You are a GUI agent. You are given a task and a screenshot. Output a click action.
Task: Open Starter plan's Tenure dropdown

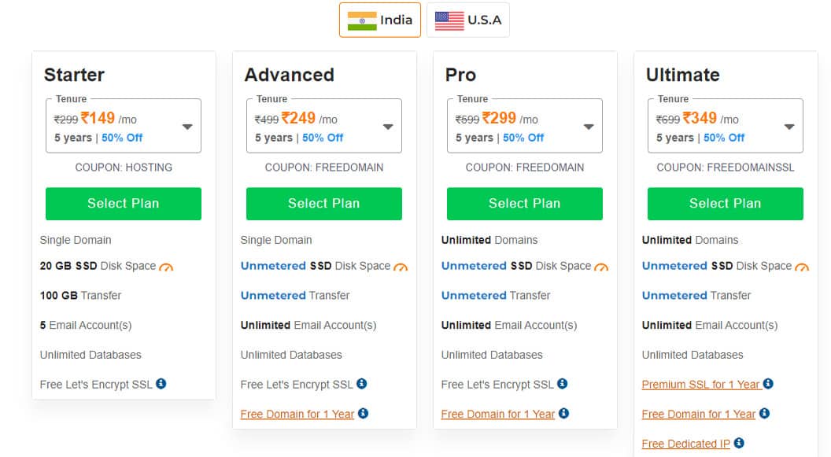click(x=189, y=125)
